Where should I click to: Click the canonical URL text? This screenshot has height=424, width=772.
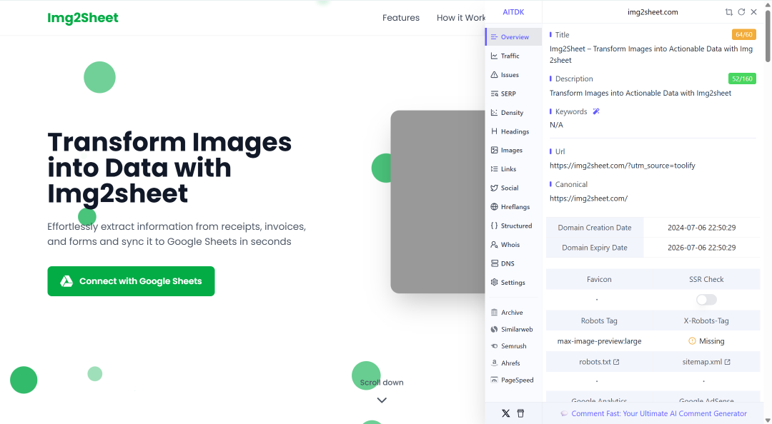(588, 198)
